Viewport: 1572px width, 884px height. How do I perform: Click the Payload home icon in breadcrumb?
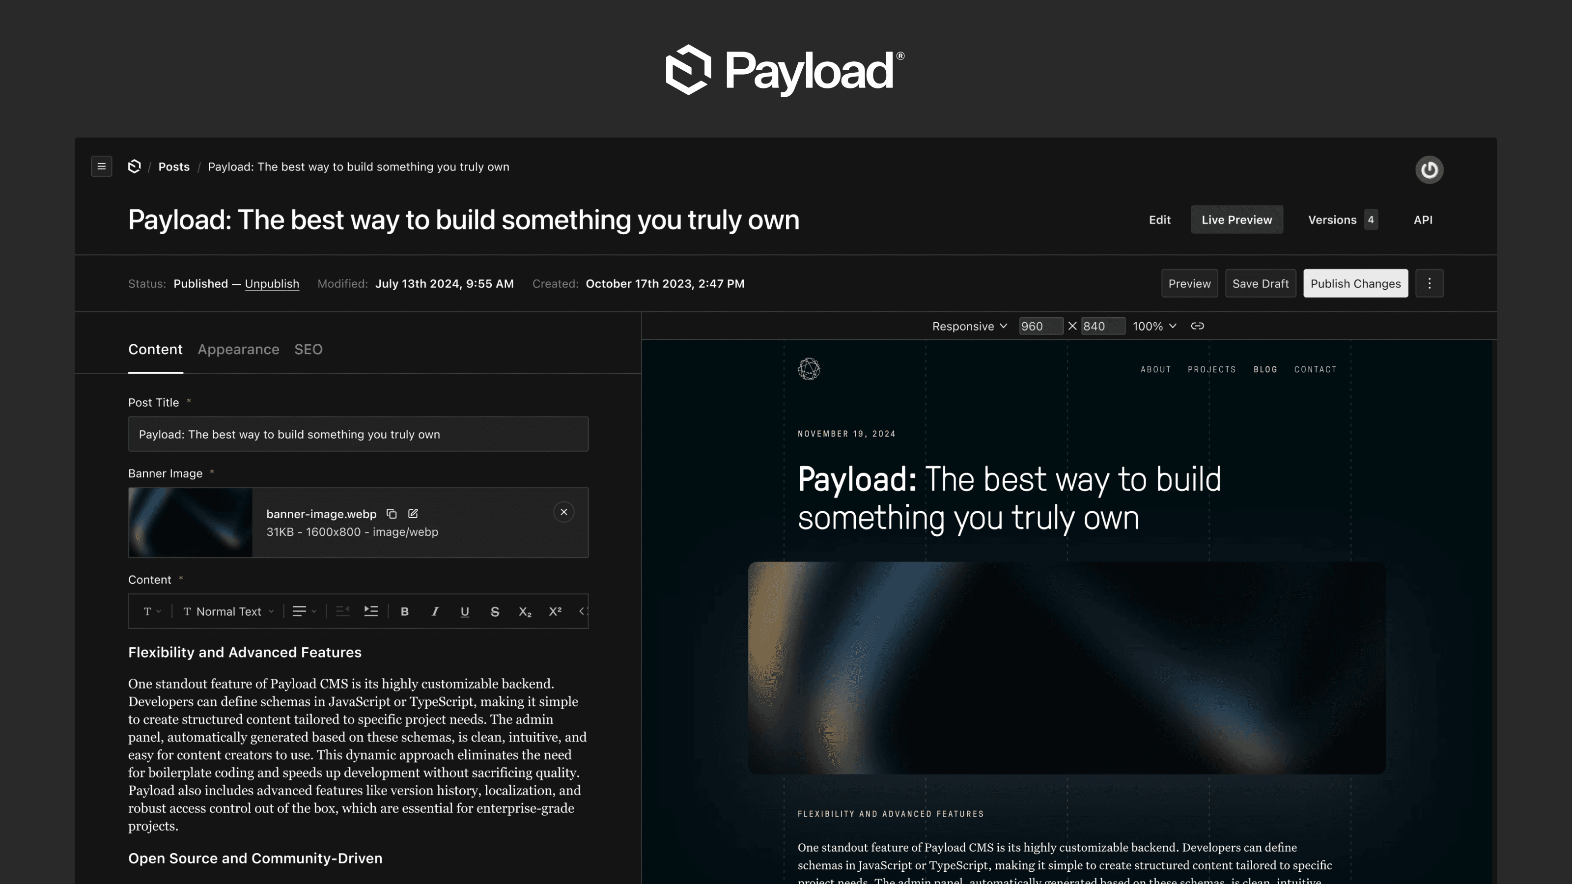(x=134, y=166)
